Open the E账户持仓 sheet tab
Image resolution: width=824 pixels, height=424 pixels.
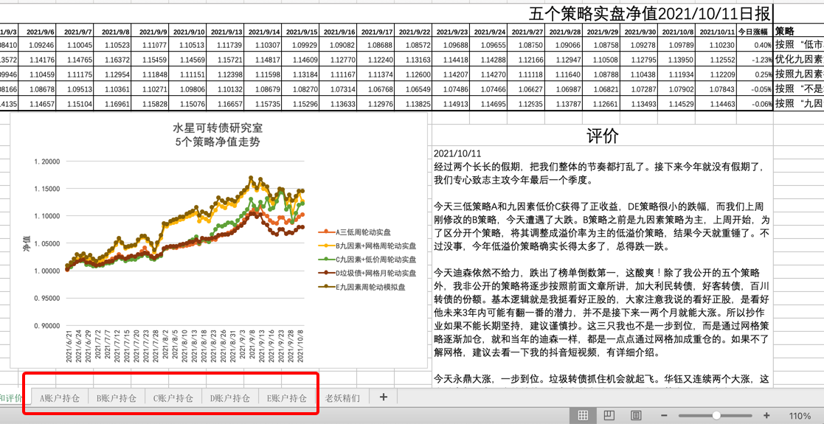[287, 398]
